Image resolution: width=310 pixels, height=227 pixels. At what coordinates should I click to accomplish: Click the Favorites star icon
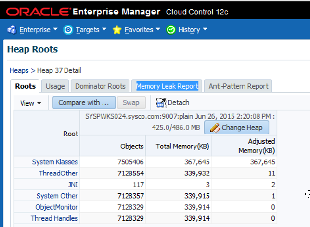point(117,30)
